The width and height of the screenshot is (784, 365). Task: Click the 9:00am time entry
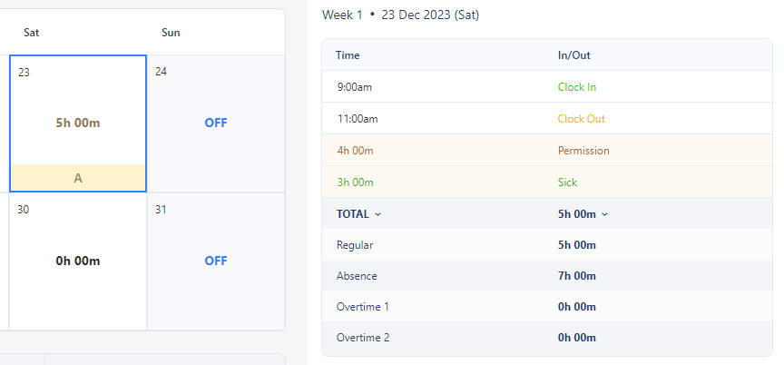[354, 87]
